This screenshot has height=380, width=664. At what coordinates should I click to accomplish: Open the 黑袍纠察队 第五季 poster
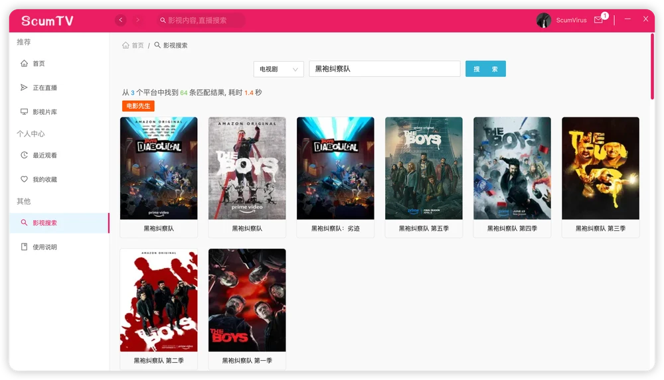click(x=424, y=168)
